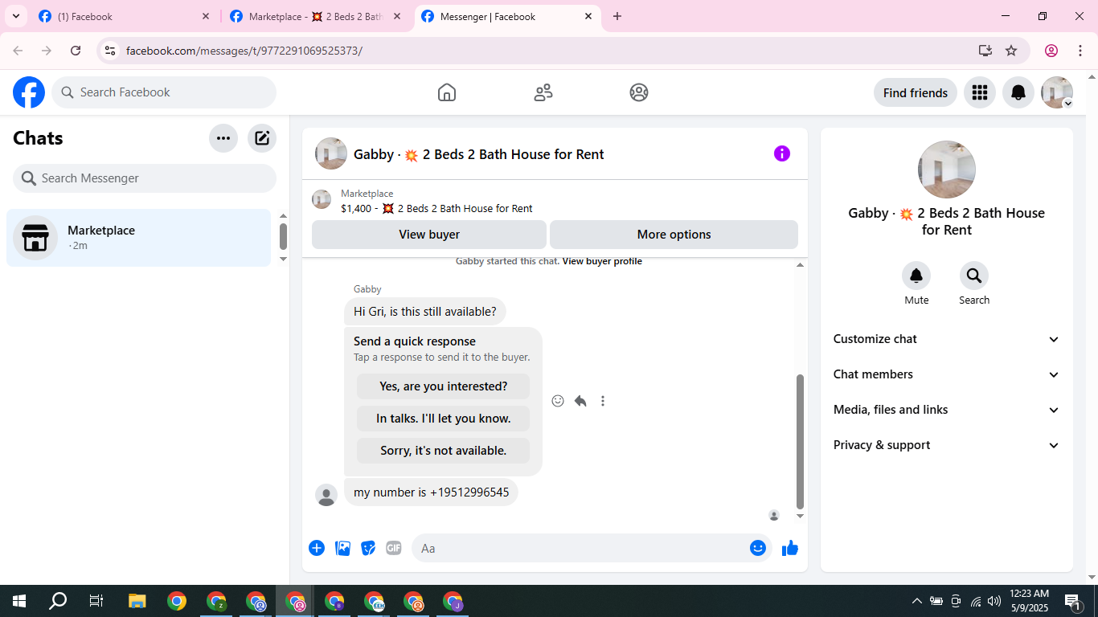Open more message actions three dots

(603, 401)
